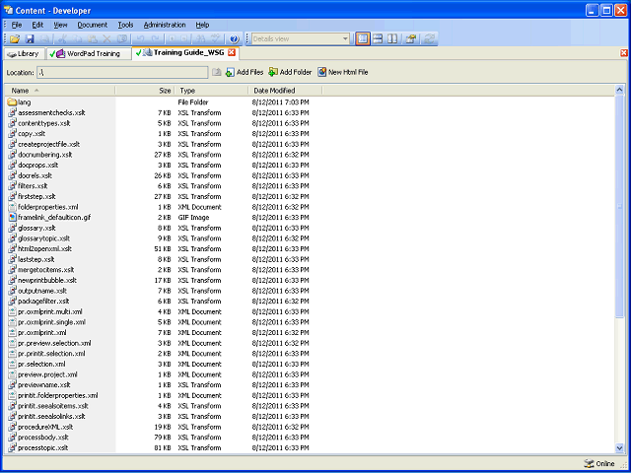Click the Add Files icon

pyautogui.click(x=230, y=72)
